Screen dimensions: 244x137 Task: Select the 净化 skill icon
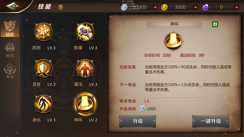pyautogui.click(x=43, y=104)
